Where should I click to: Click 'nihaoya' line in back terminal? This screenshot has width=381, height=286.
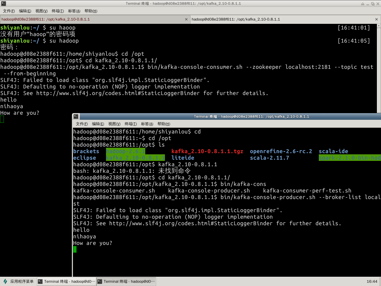(x=12, y=106)
